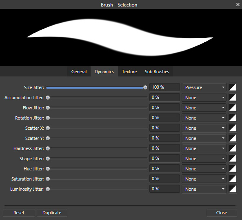
Task: Switch to the General tab
Action: coord(79,72)
